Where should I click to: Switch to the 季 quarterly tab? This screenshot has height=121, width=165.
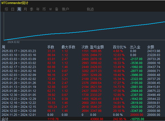point(32,9)
